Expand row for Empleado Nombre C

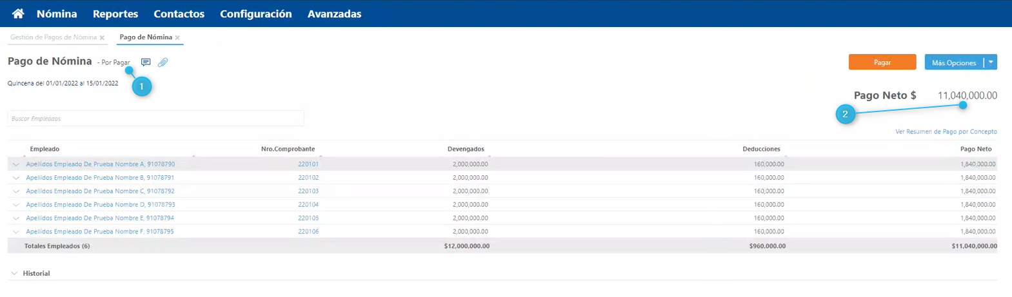pos(16,192)
